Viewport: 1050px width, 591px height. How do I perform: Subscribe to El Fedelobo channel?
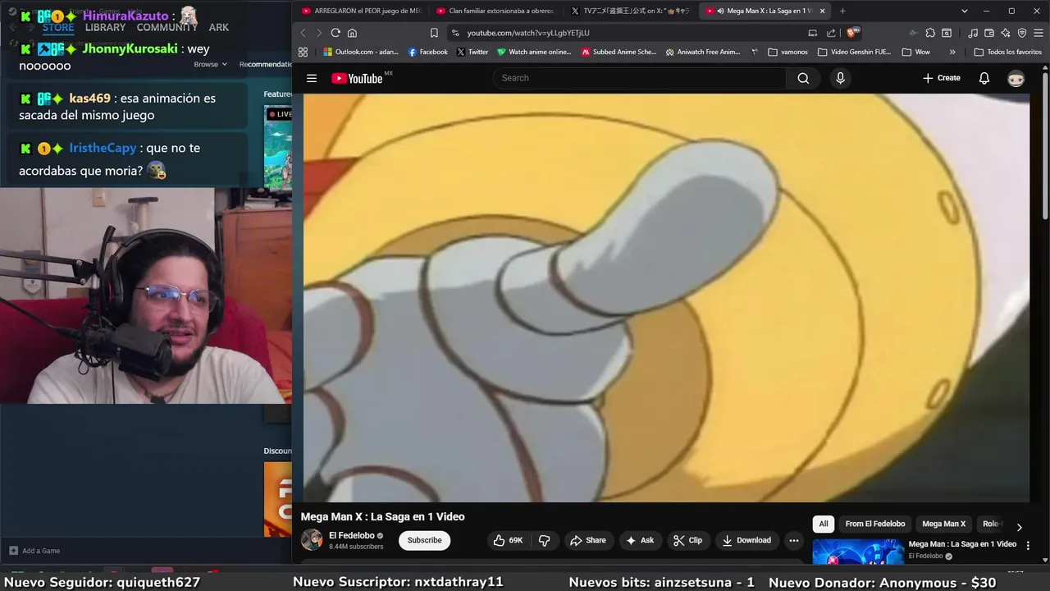pos(424,540)
